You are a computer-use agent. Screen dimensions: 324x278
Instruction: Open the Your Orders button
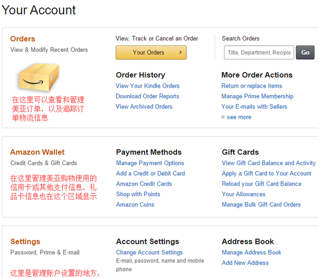(151, 52)
